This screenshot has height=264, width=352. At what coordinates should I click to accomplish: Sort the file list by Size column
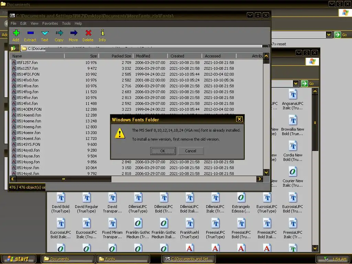(82, 56)
